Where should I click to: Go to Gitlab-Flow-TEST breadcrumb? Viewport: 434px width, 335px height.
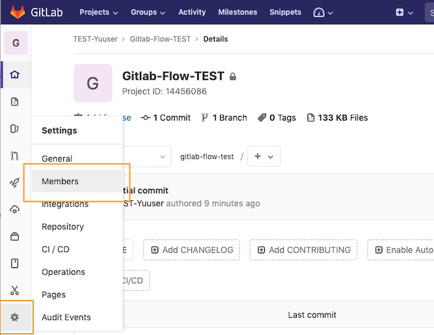coord(160,39)
